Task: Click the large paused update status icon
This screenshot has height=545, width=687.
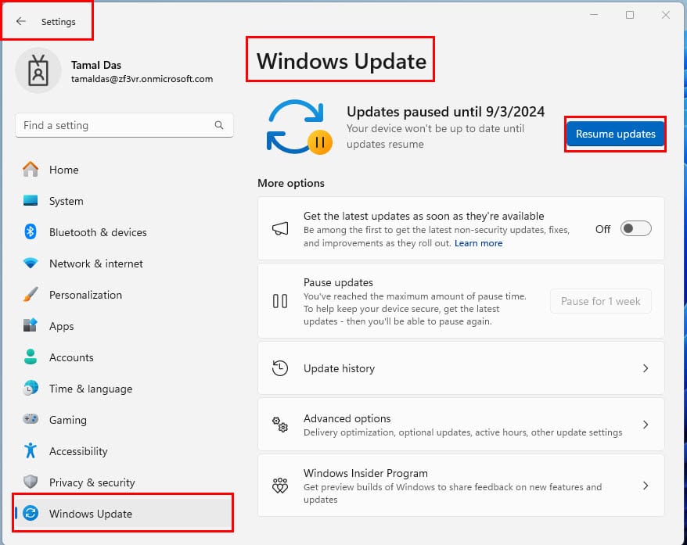Action: tap(299, 127)
